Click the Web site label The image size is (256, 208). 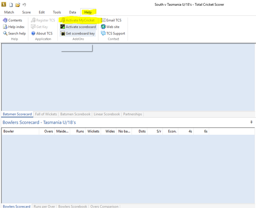(113, 27)
